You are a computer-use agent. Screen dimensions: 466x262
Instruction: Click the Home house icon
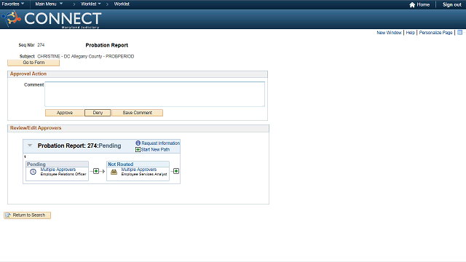point(412,5)
